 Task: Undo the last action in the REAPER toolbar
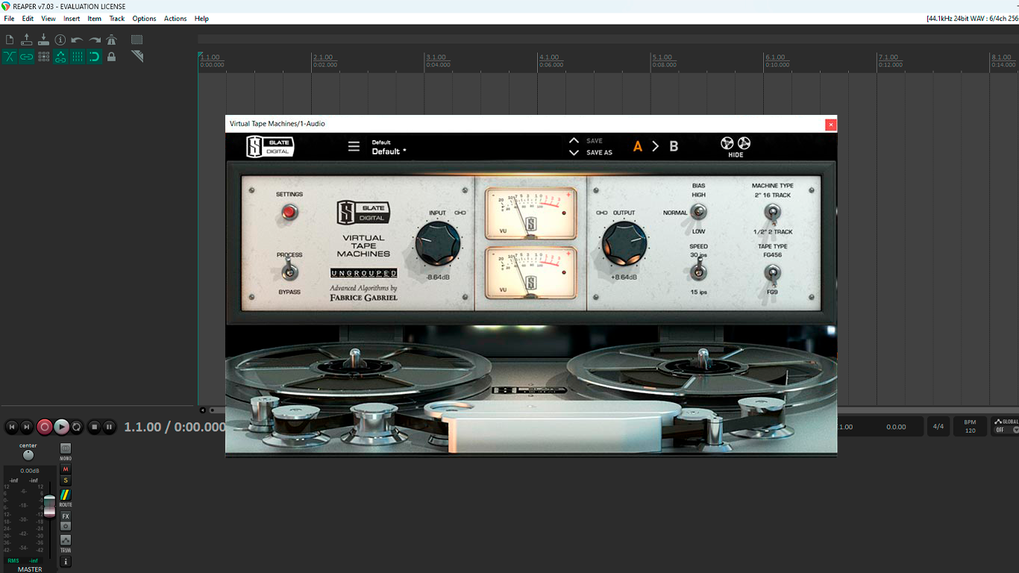pyautogui.click(x=77, y=40)
